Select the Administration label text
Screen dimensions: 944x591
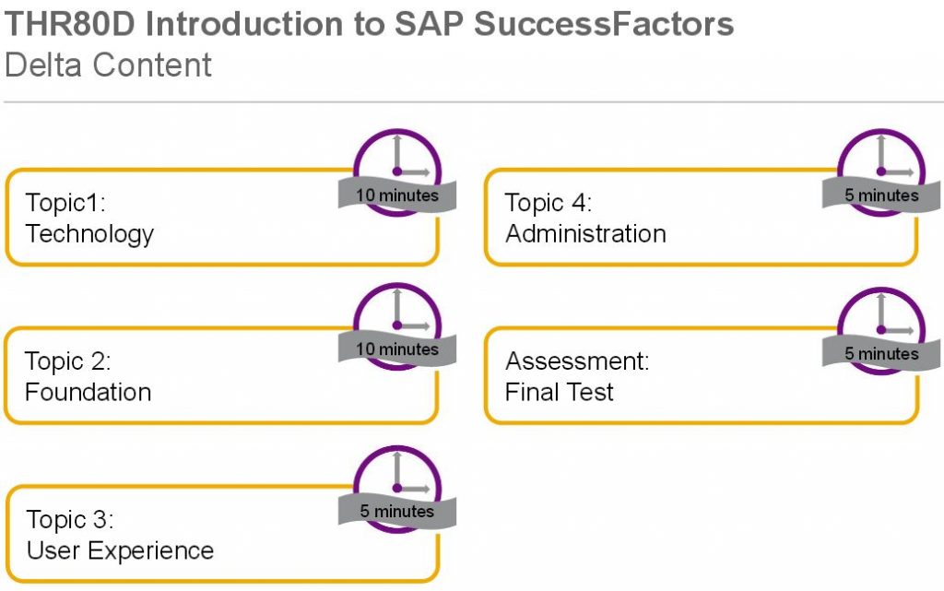tap(585, 233)
